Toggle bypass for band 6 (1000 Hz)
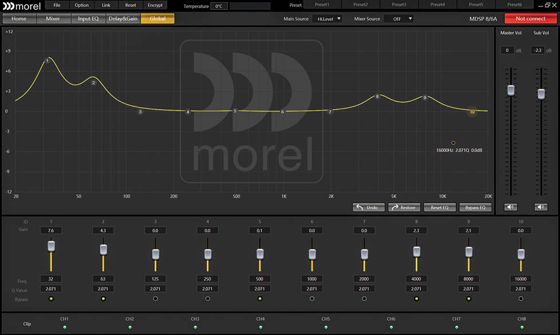The image size is (560, 335). [312, 298]
